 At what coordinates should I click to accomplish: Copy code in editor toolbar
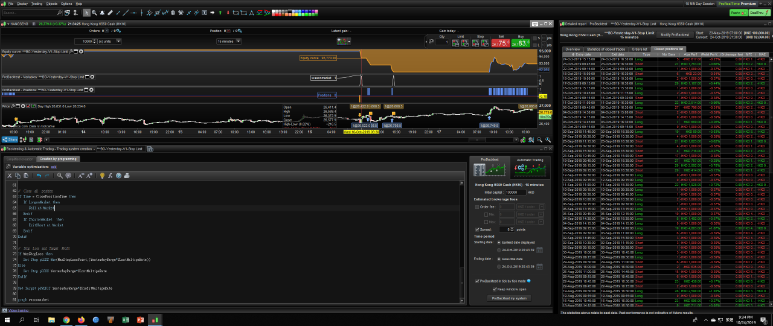tap(18, 176)
